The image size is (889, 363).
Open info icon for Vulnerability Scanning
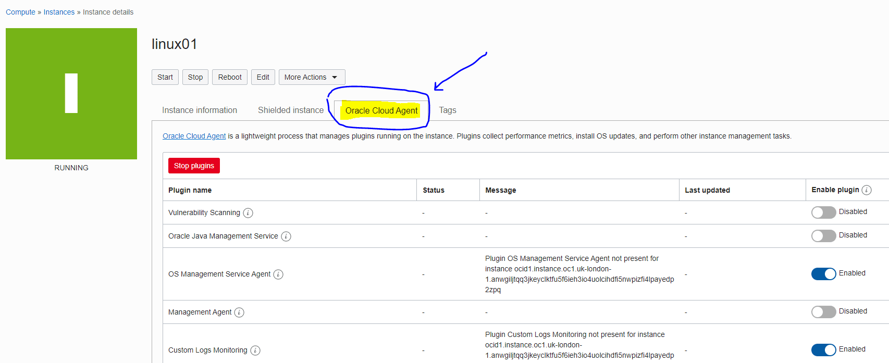[248, 212]
